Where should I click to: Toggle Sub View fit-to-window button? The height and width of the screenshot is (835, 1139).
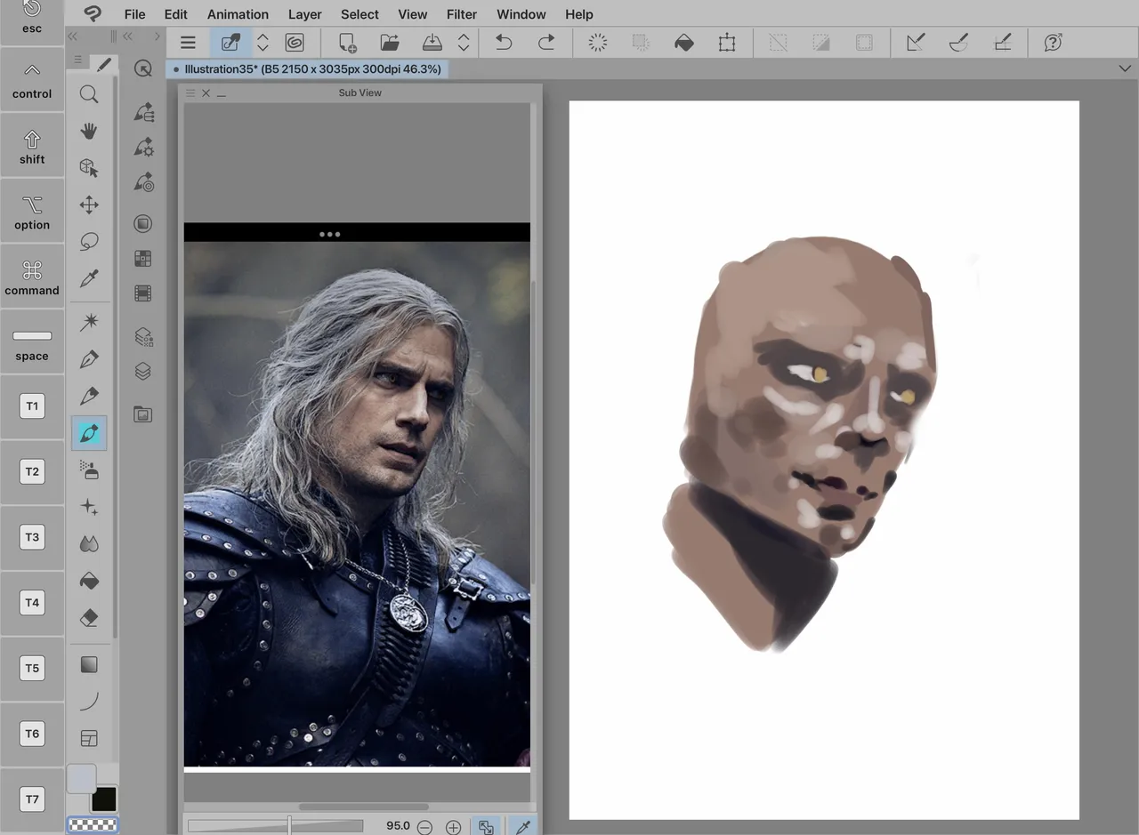pyautogui.click(x=486, y=826)
